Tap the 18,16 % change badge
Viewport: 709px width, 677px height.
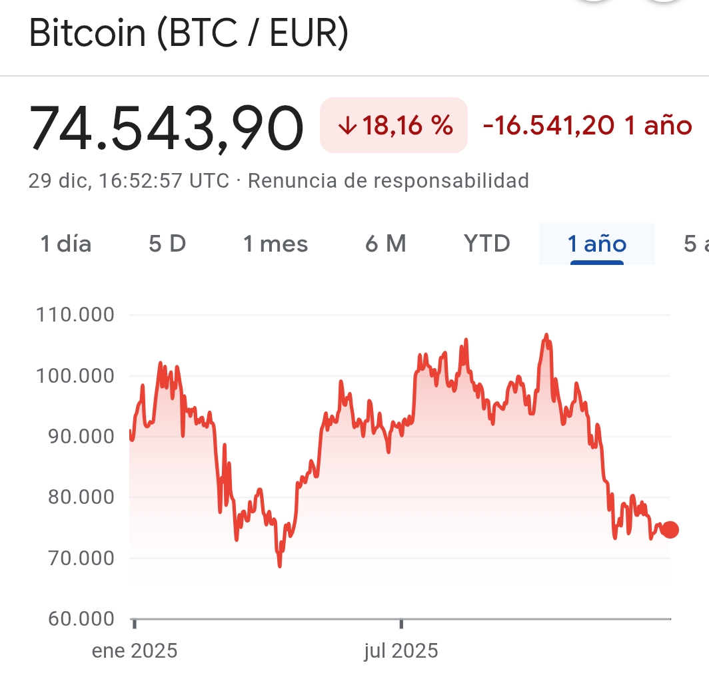coord(394,125)
